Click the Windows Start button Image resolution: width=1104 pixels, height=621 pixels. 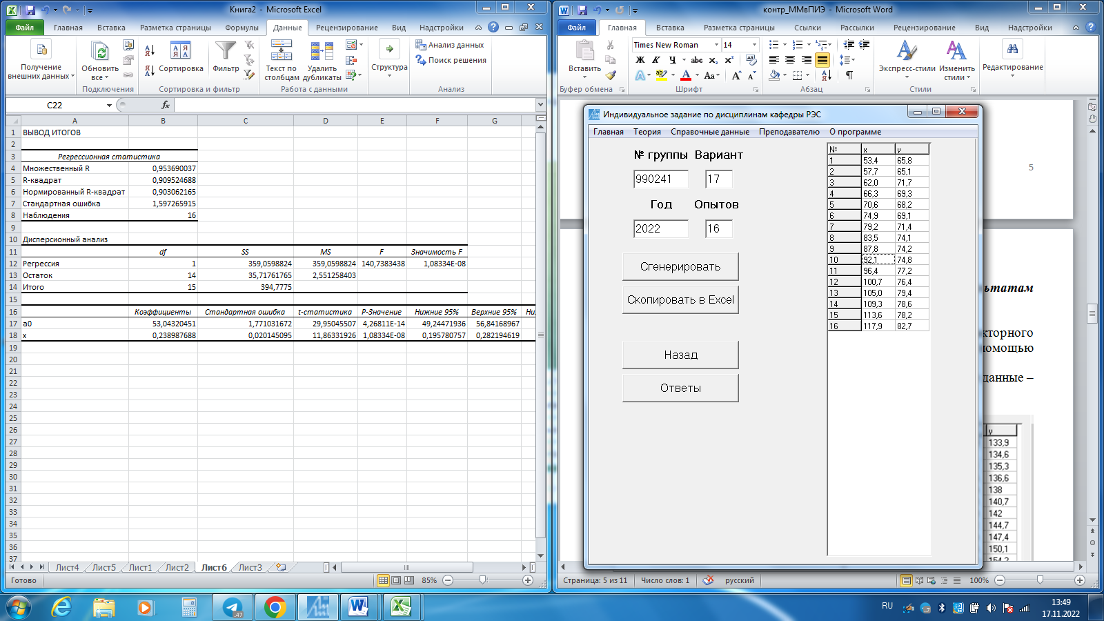pos(19,607)
